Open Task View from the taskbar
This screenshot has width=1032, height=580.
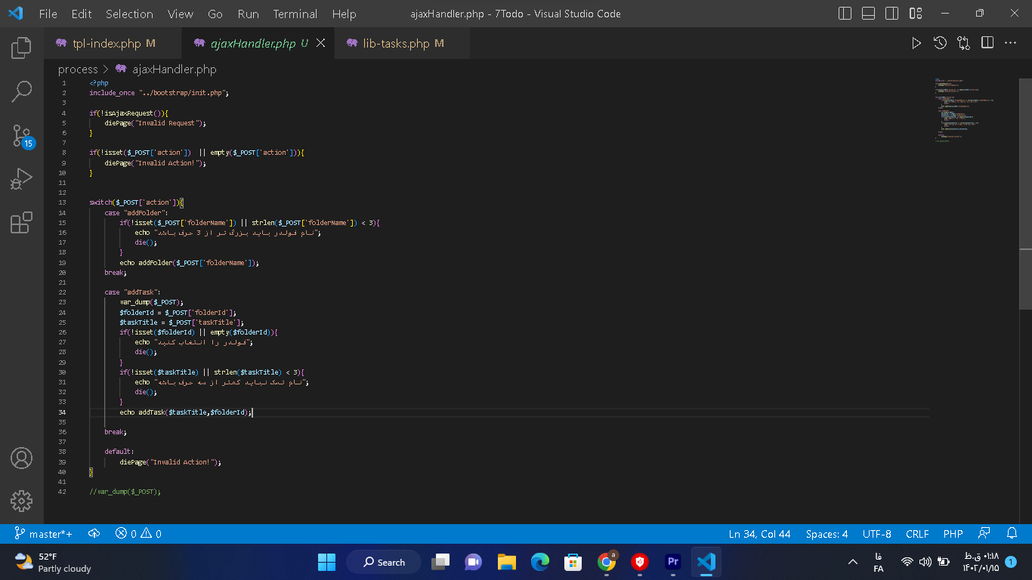click(440, 562)
